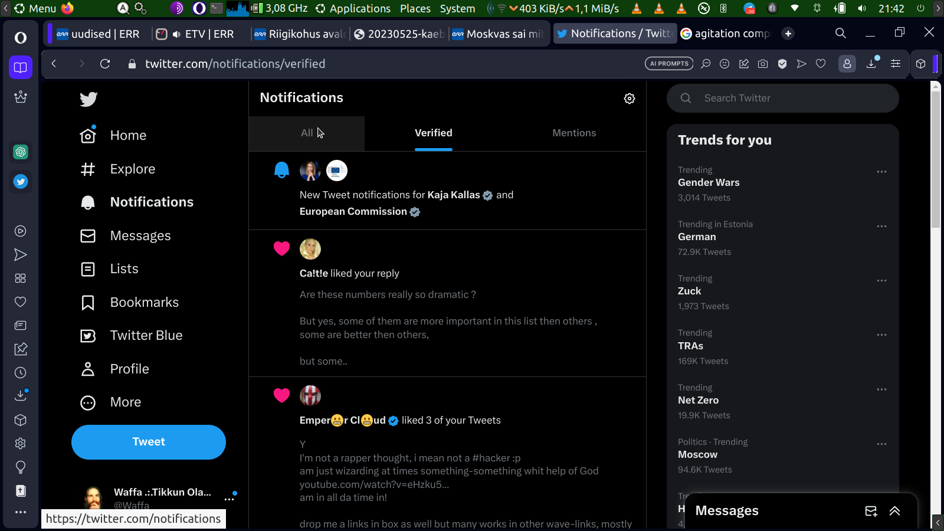Switch to All notifications tab
The image size is (944, 531).
(307, 133)
